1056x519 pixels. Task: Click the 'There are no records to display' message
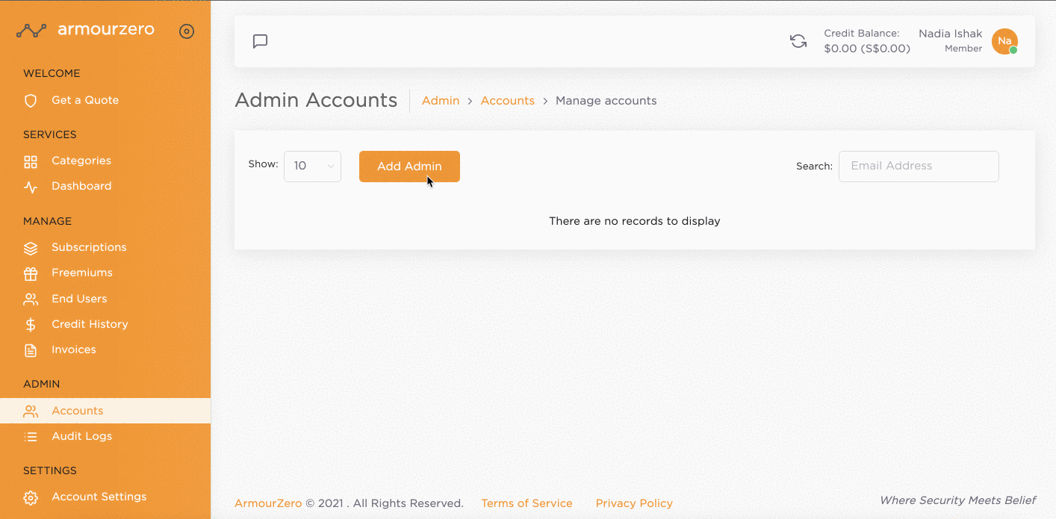(x=635, y=221)
